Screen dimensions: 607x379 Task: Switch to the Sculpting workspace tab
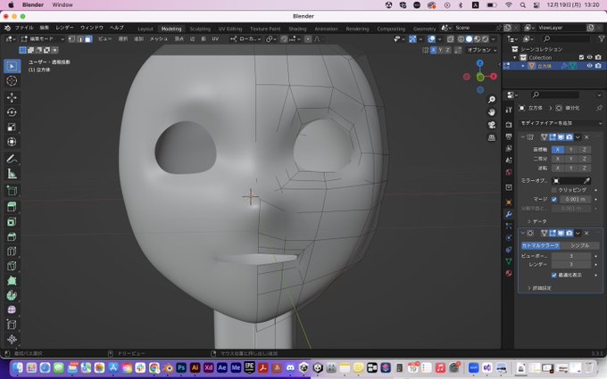[200, 28]
